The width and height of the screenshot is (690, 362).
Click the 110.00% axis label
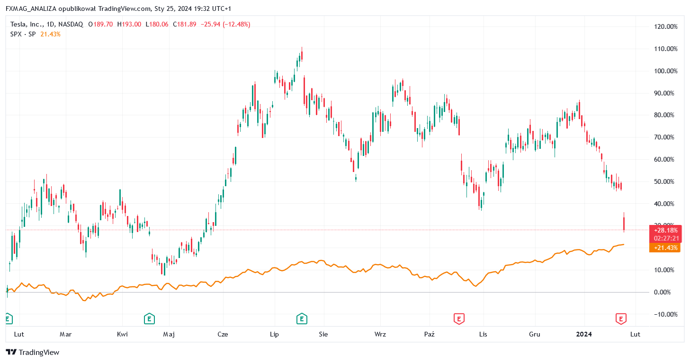(665, 49)
